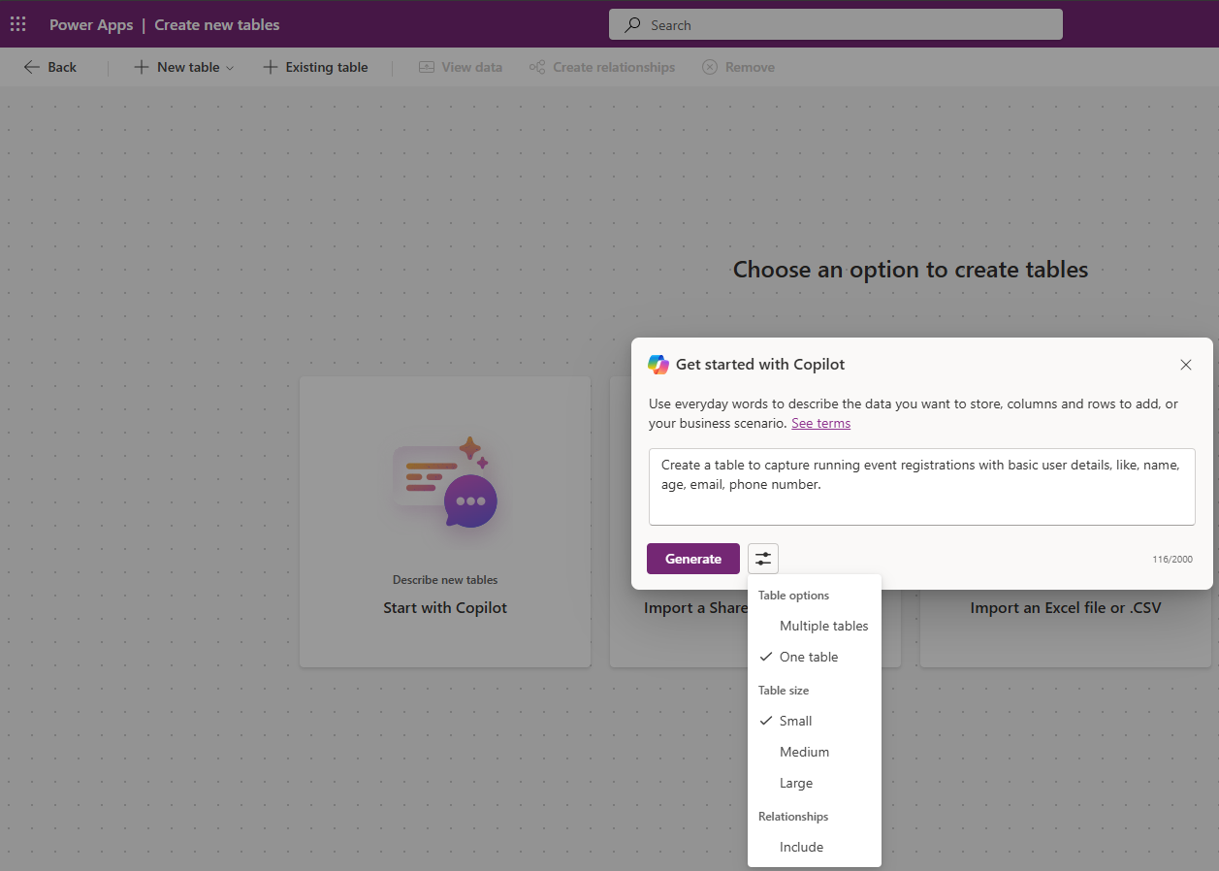Toggle Include relationships option
The image size is (1219, 871).
coord(801,847)
